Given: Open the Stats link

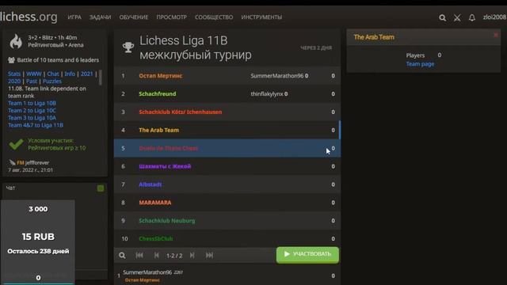Looking at the screenshot, I should [14, 74].
